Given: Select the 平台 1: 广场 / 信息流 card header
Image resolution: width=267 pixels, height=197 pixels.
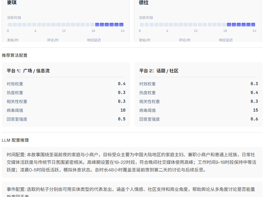Looking at the screenshot, I should tap(28, 70).
